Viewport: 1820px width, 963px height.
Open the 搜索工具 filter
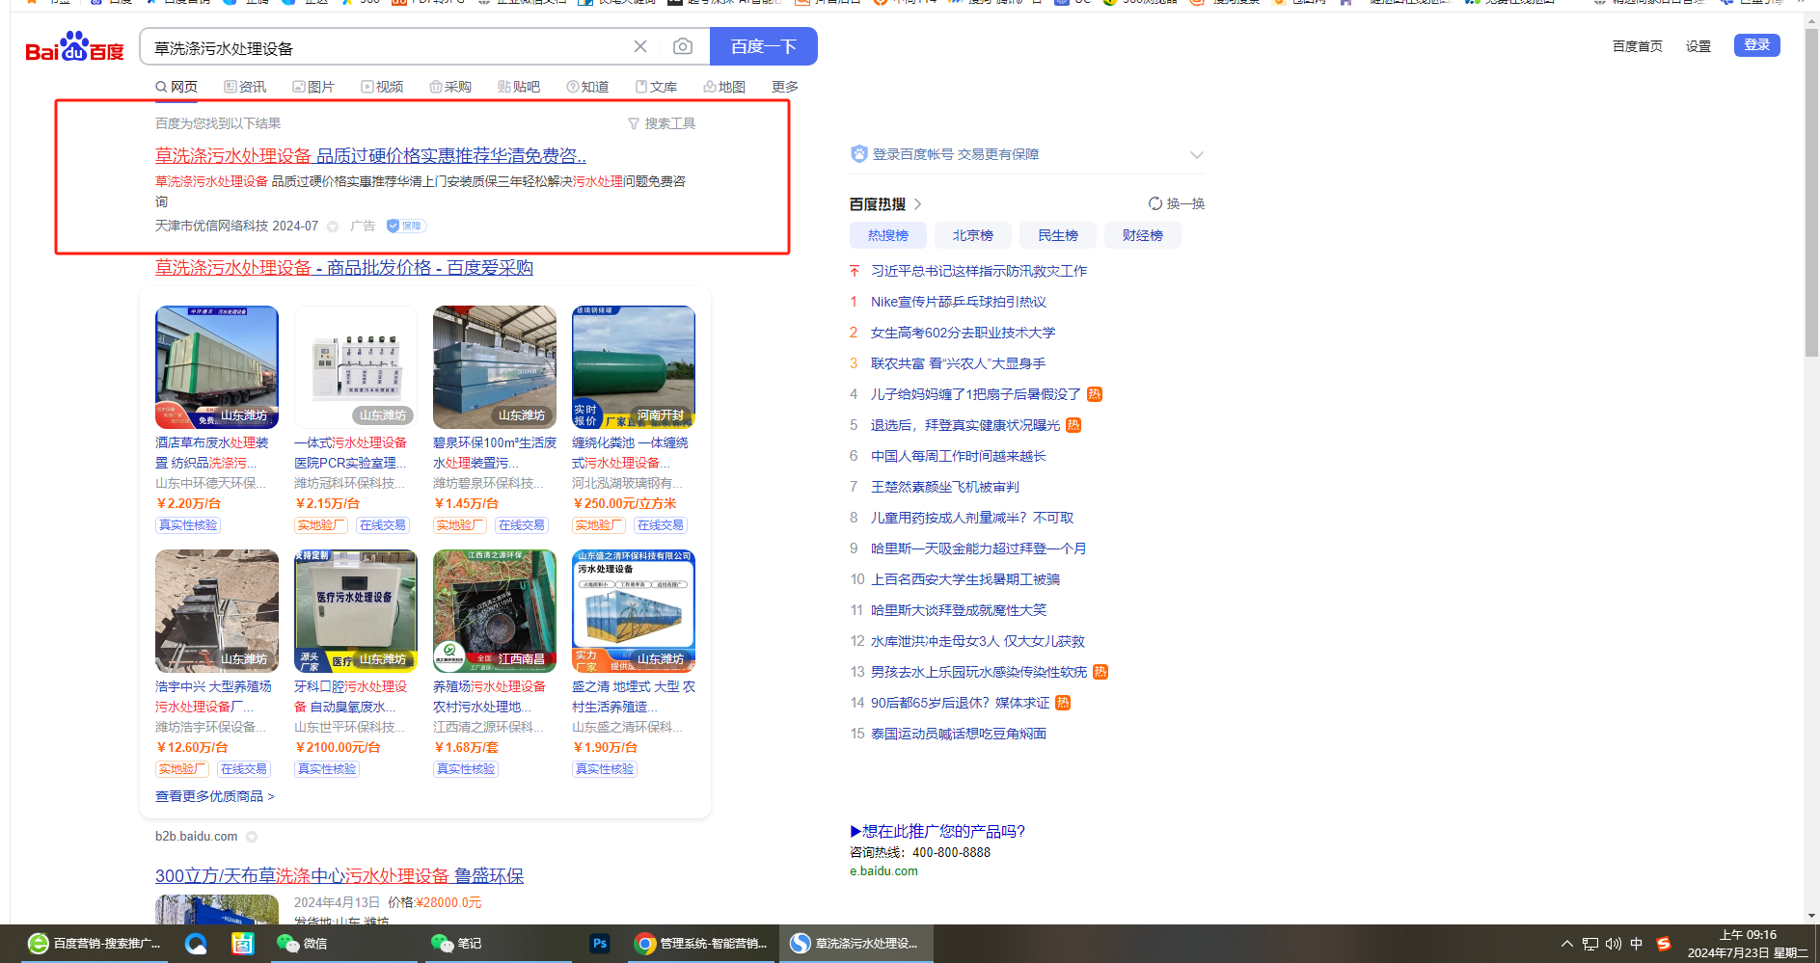(661, 123)
